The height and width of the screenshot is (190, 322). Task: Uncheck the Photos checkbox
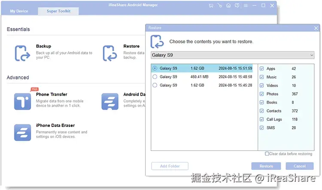[x=261, y=94]
